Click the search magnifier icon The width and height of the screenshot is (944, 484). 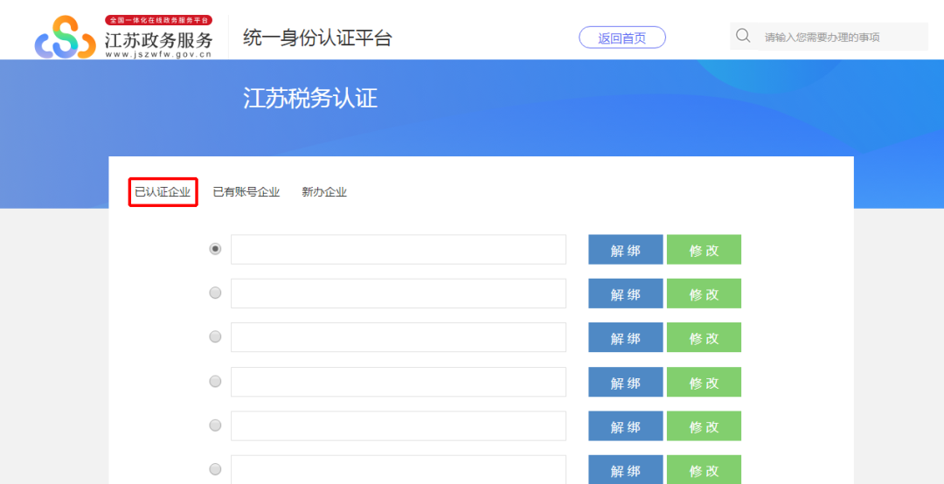click(x=743, y=36)
